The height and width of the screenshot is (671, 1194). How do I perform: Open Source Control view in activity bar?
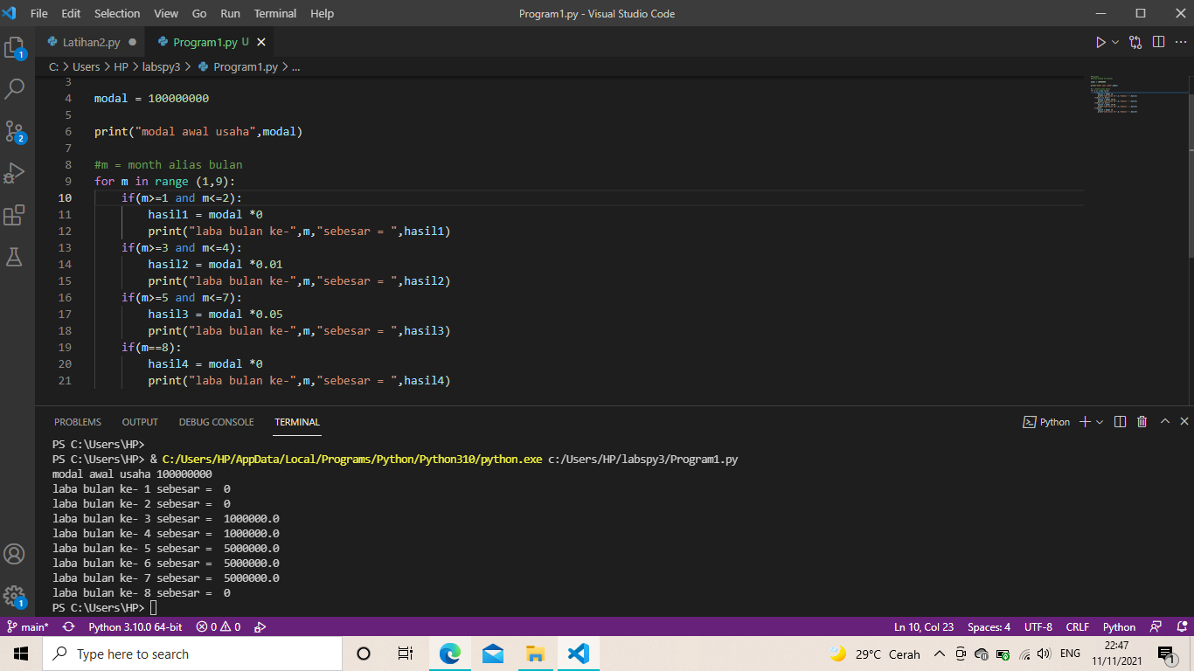[x=15, y=131]
